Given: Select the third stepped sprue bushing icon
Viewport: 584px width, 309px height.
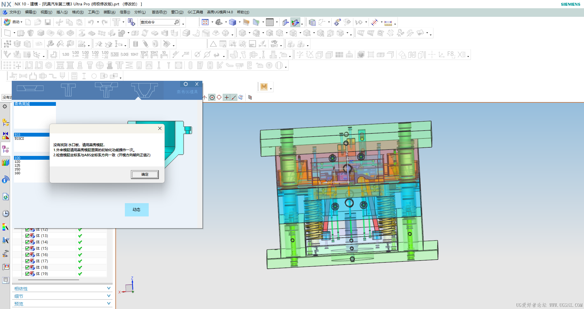Looking at the screenshot, I should (x=106, y=90).
